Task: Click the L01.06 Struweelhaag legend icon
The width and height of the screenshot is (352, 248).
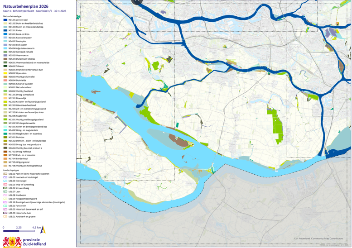Action: [x=5, y=188]
